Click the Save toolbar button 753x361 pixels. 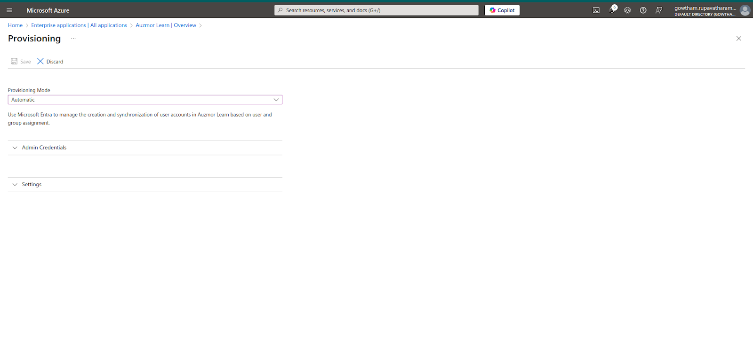21,62
